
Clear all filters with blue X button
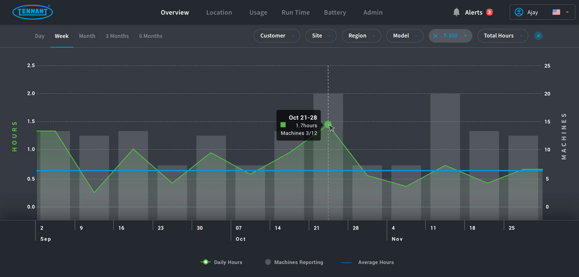tap(538, 36)
